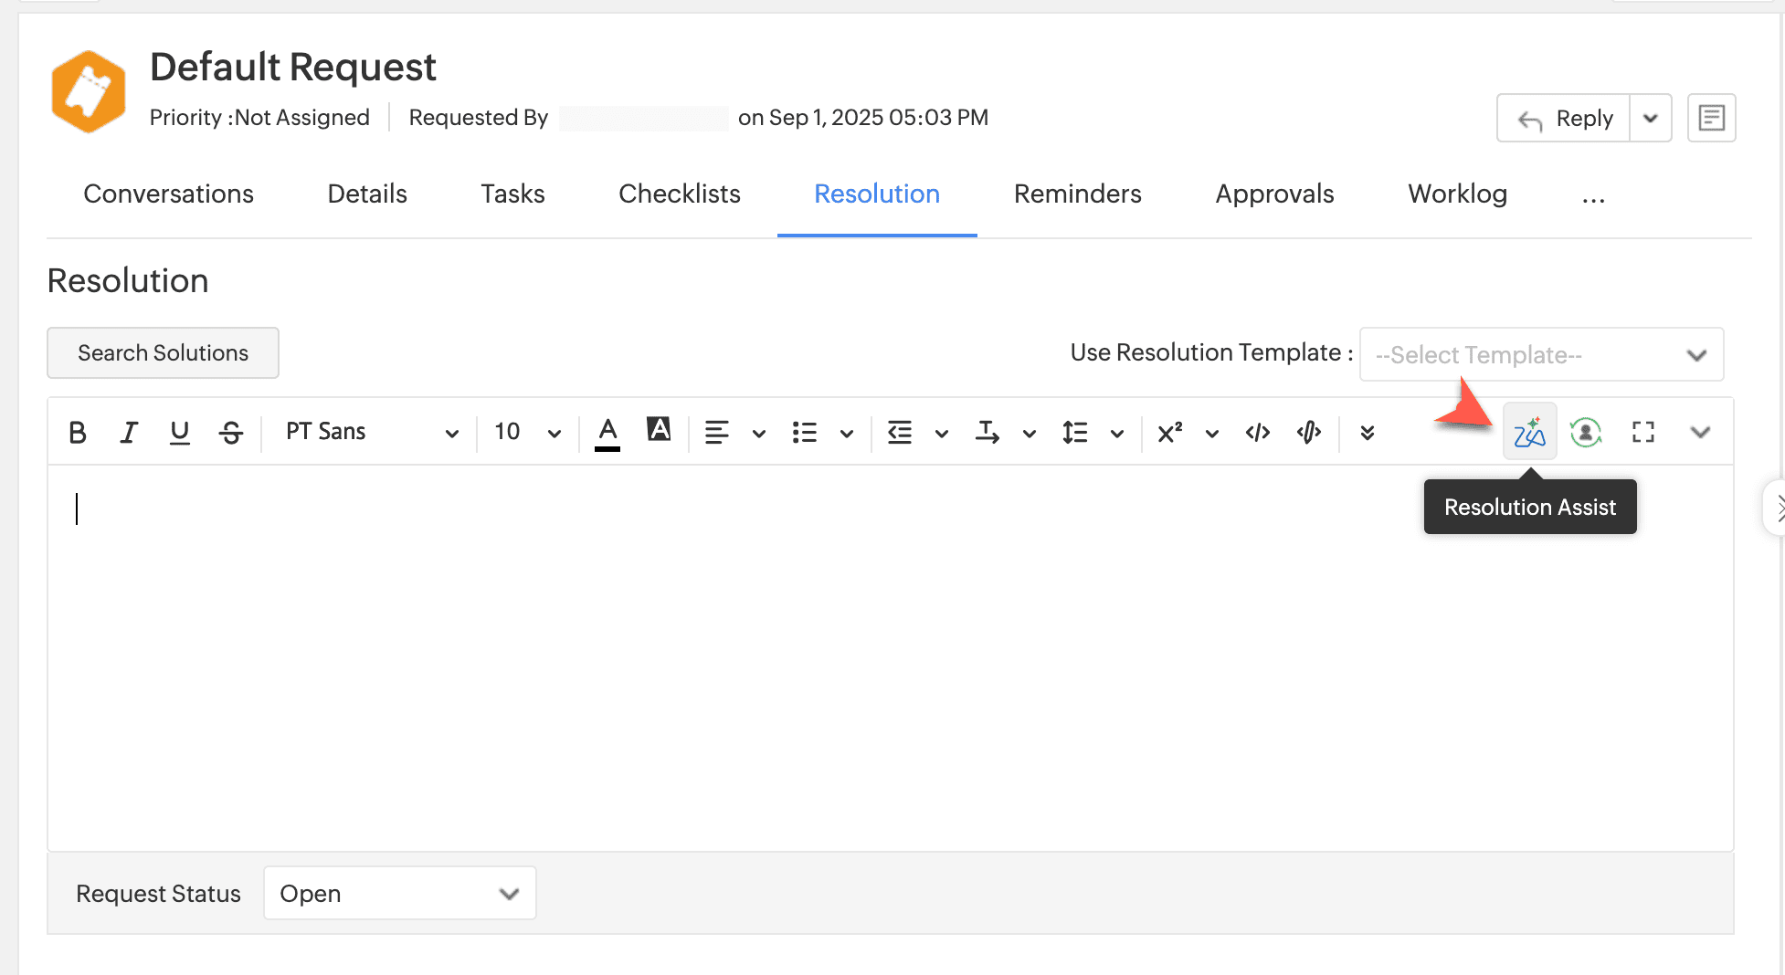Open font color picker
The width and height of the screenshot is (1785, 975).
coord(607,433)
